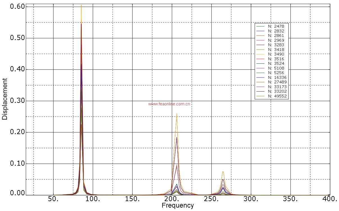Click the 400. x-axis tick label

point(330,199)
